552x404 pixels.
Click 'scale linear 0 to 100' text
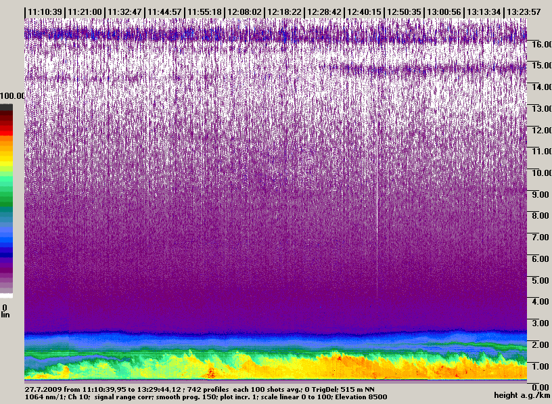(296, 397)
